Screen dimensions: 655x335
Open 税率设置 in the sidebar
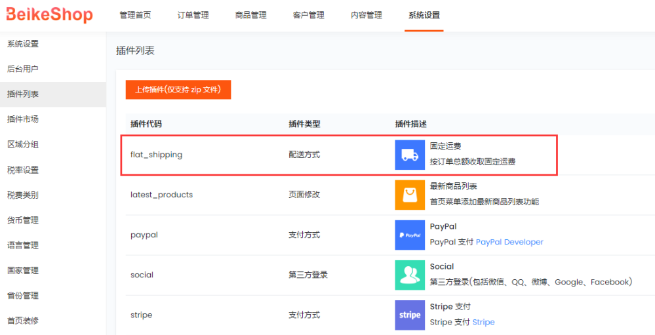pos(23,170)
